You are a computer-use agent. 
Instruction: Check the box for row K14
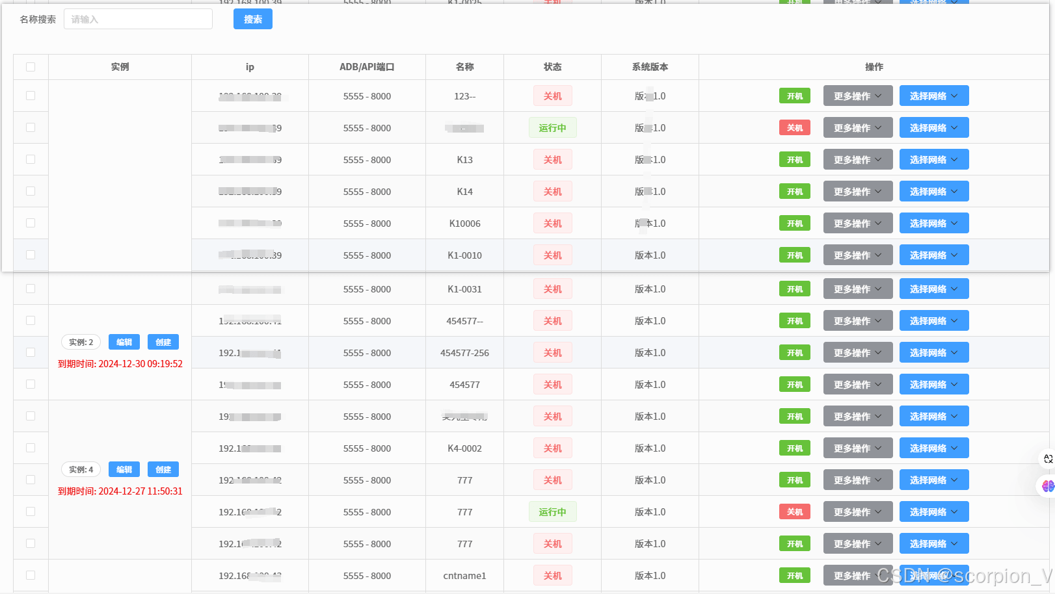[31, 191]
